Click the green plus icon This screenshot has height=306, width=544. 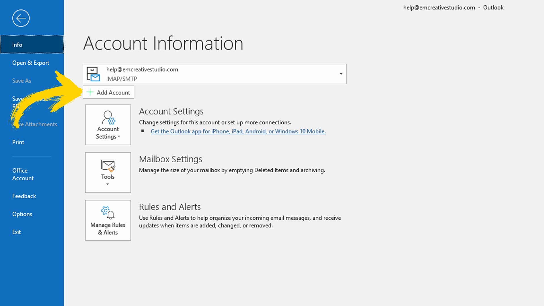click(90, 92)
